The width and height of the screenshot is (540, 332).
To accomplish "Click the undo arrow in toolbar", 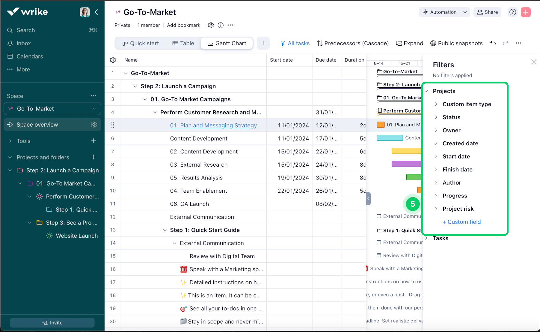I will coord(493,43).
